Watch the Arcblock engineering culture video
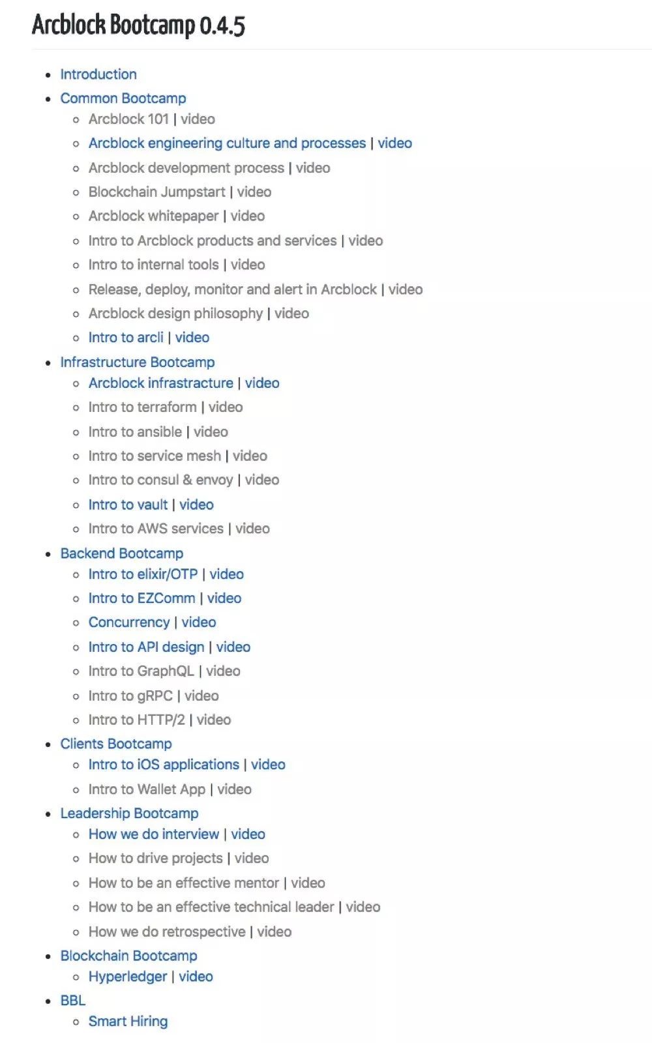Viewport: 652px width, 1043px height. [394, 143]
